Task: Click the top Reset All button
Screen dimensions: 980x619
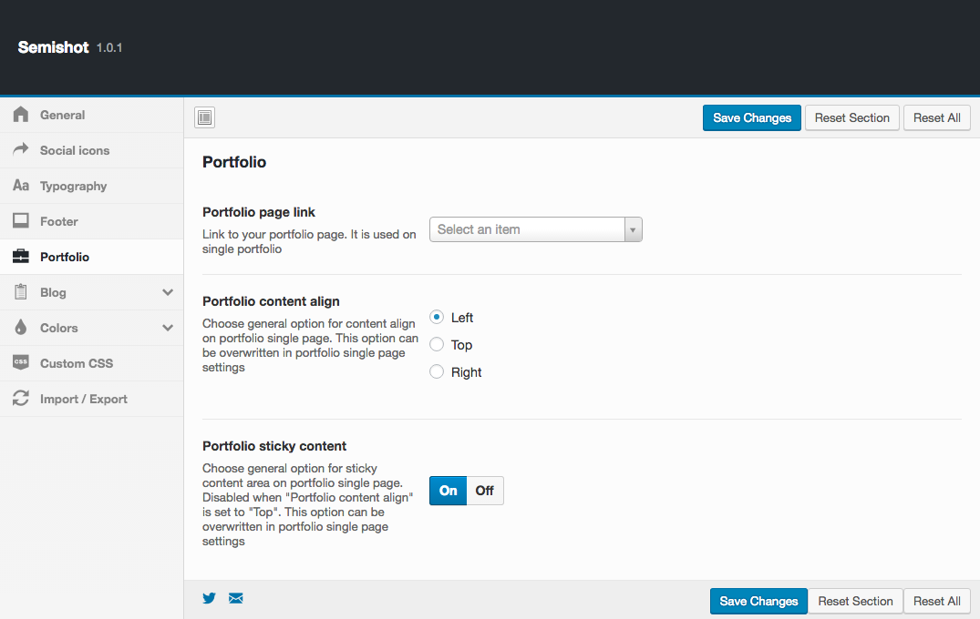Action: tap(936, 117)
